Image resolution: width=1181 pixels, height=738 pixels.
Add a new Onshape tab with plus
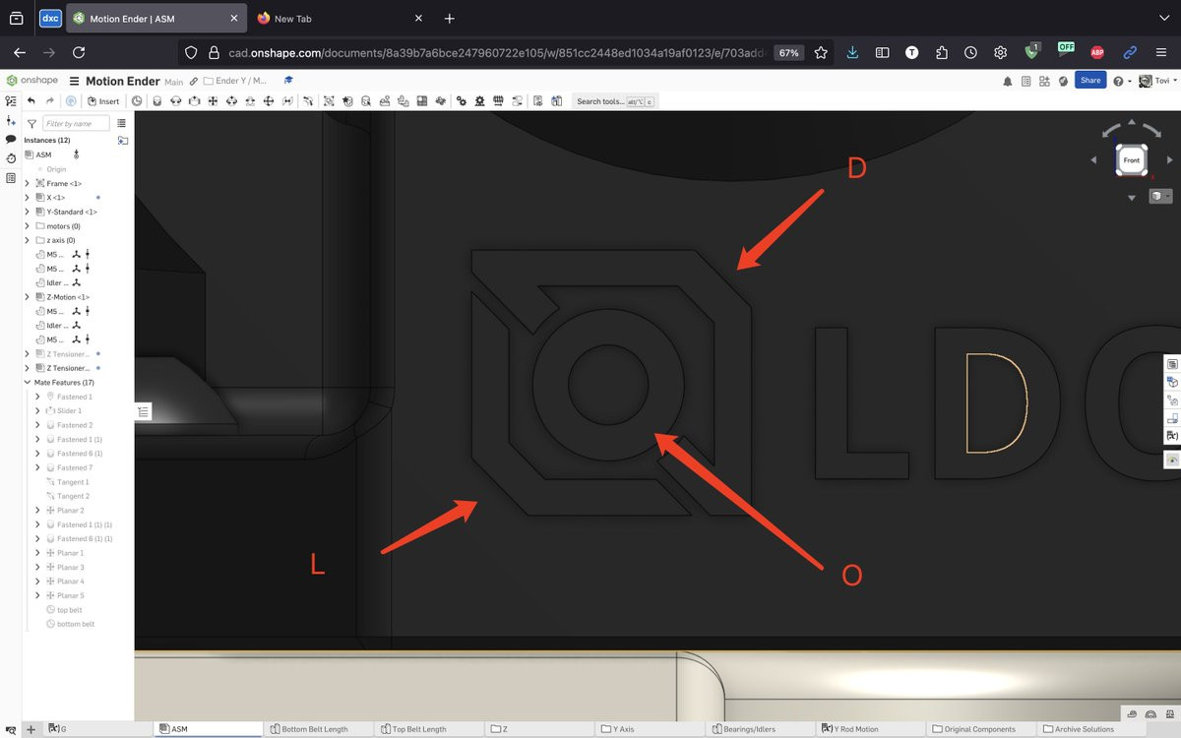31,729
